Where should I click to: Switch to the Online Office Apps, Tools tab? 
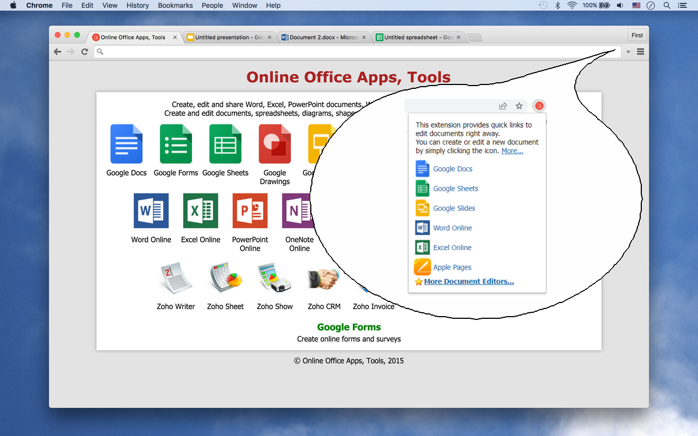point(134,38)
